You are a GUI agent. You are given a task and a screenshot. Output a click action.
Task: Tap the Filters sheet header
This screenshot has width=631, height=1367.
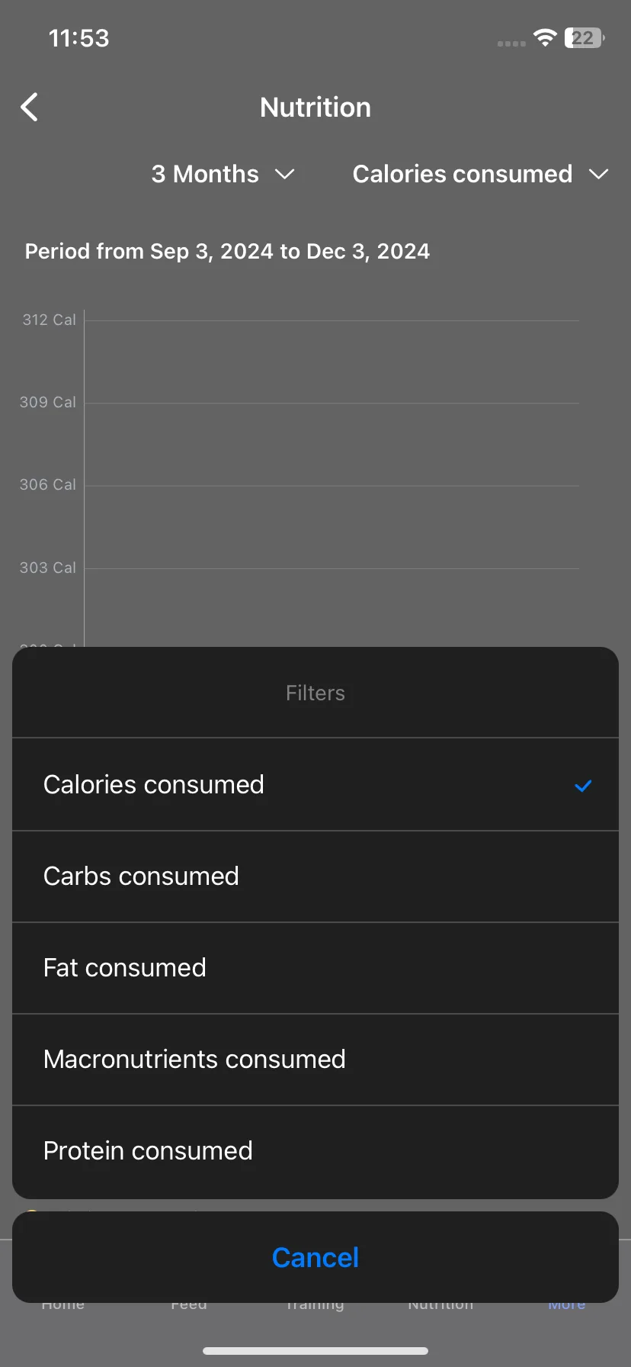(315, 693)
